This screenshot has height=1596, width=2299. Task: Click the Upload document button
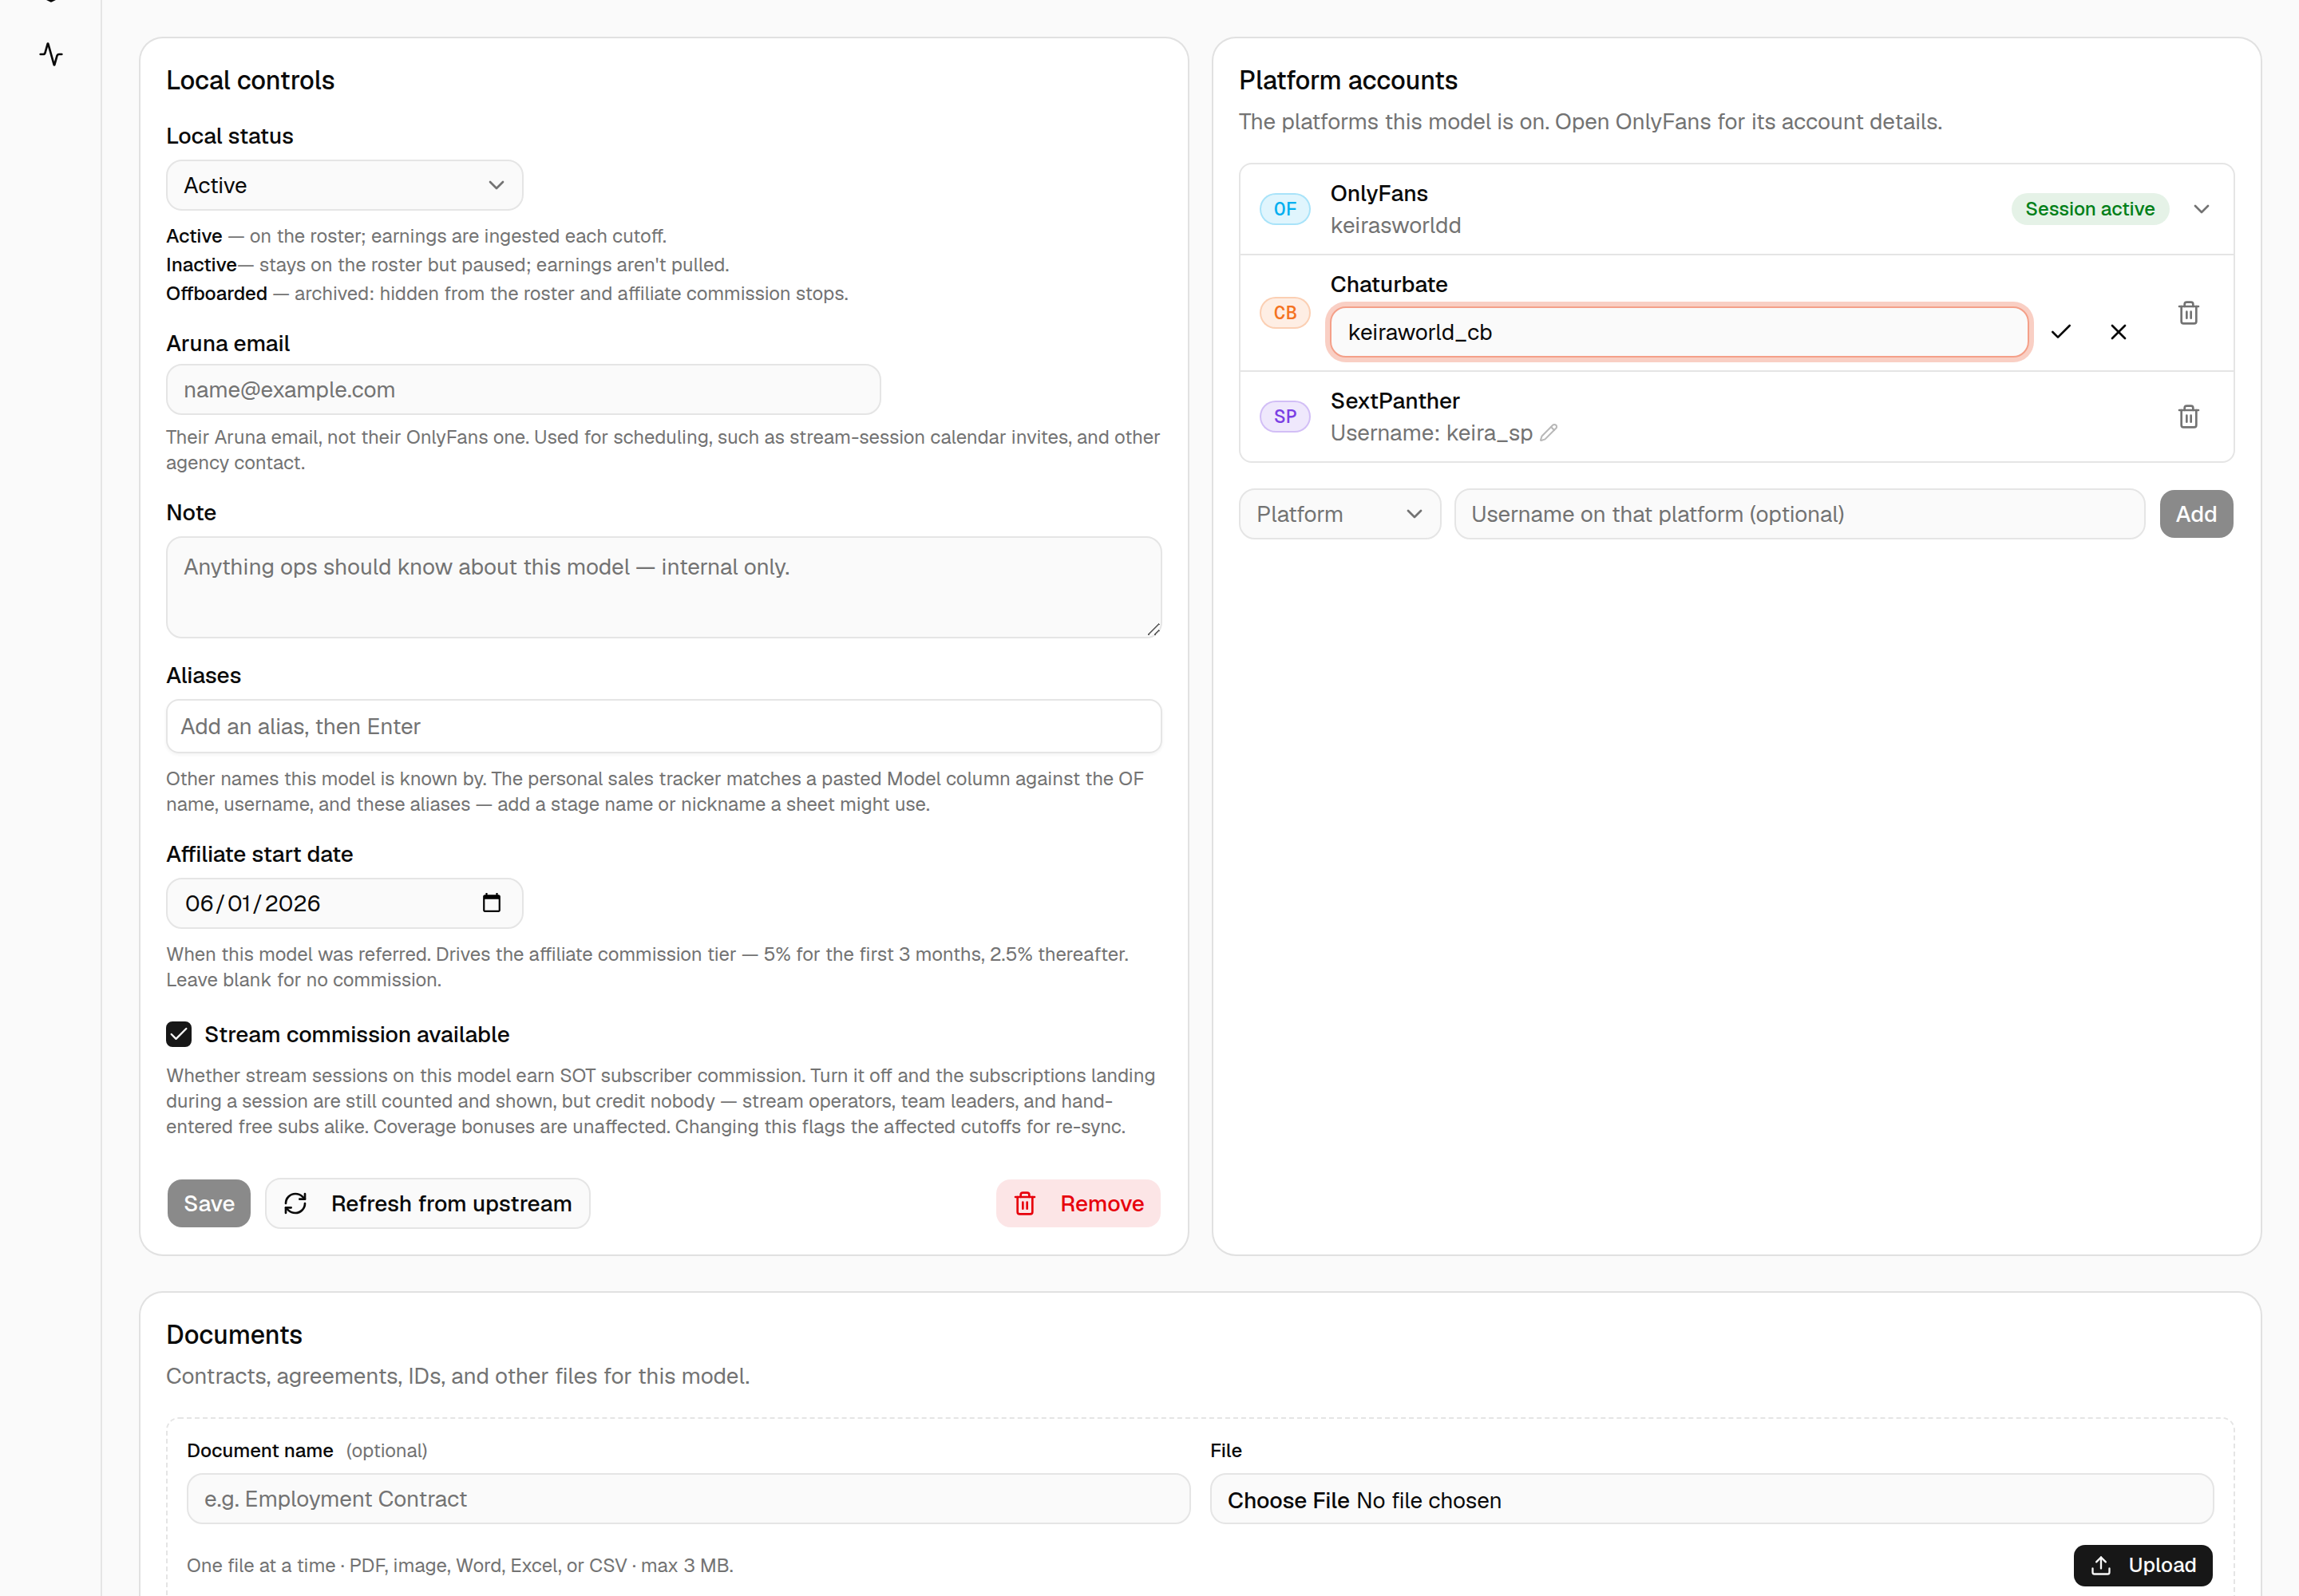(x=2143, y=1565)
